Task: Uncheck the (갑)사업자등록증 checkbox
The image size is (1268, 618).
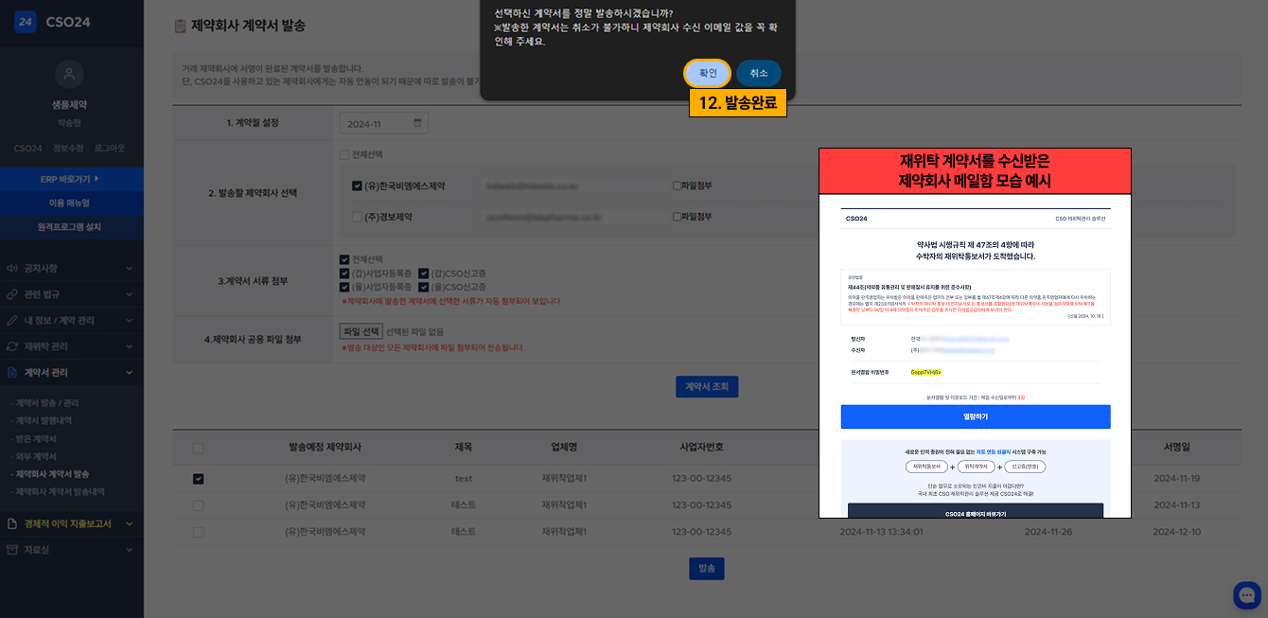Action: 344,274
